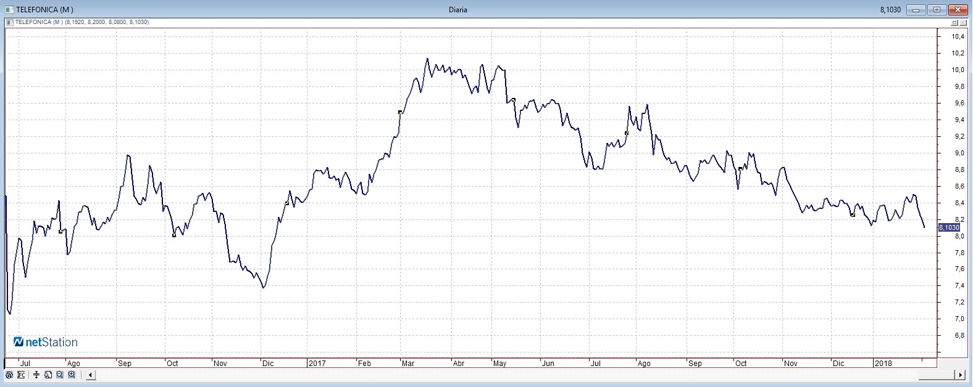Click the marker on the line in late December 2017

click(x=853, y=215)
